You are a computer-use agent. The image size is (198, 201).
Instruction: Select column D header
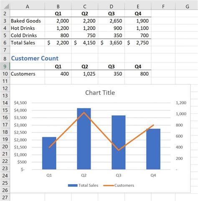tap(111, 6)
